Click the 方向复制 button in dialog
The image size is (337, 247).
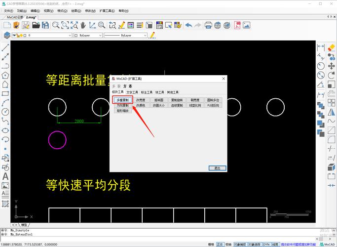tap(123, 105)
